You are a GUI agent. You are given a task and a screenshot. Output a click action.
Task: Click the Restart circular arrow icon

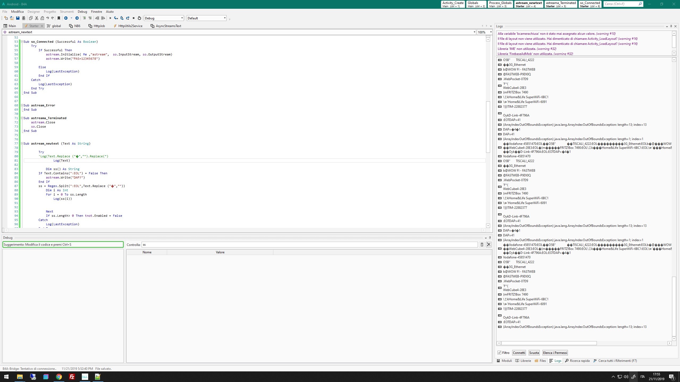(x=139, y=18)
